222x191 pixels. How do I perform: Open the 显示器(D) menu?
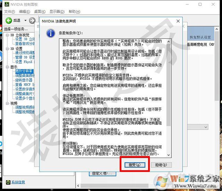coord(57,11)
